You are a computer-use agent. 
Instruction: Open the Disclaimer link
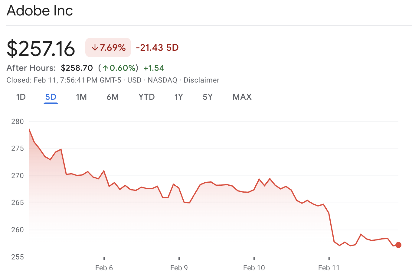coord(202,80)
